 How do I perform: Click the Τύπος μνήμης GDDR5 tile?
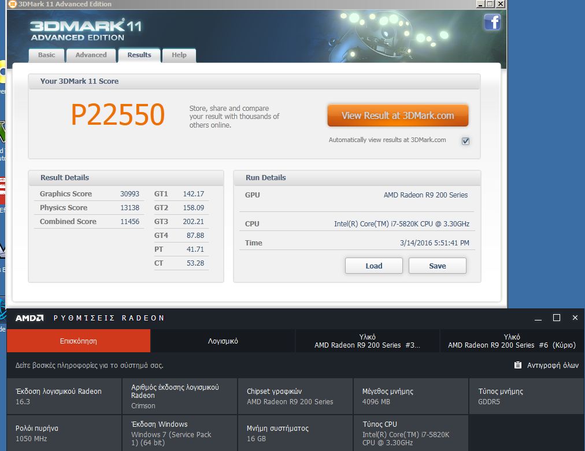(x=527, y=396)
